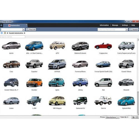Click the Find VIN button
The width and height of the screenshot is (139, 139).
[x=31, y=29]
